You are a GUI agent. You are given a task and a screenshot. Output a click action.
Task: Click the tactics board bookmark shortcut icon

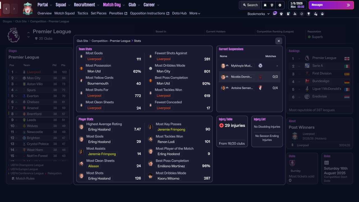click(x=288, y=14)
